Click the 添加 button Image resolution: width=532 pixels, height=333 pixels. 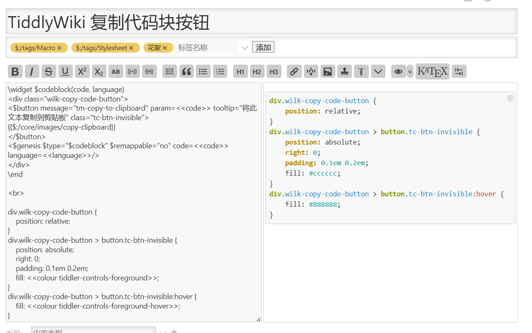[263, 47]
